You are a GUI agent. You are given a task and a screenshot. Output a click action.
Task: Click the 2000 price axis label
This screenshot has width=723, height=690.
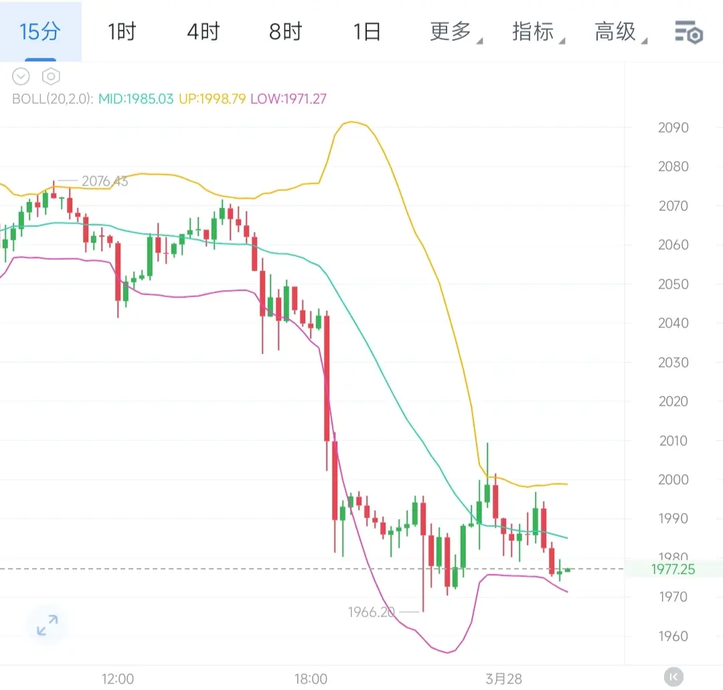pyautogui.click(x=673, y=479)
